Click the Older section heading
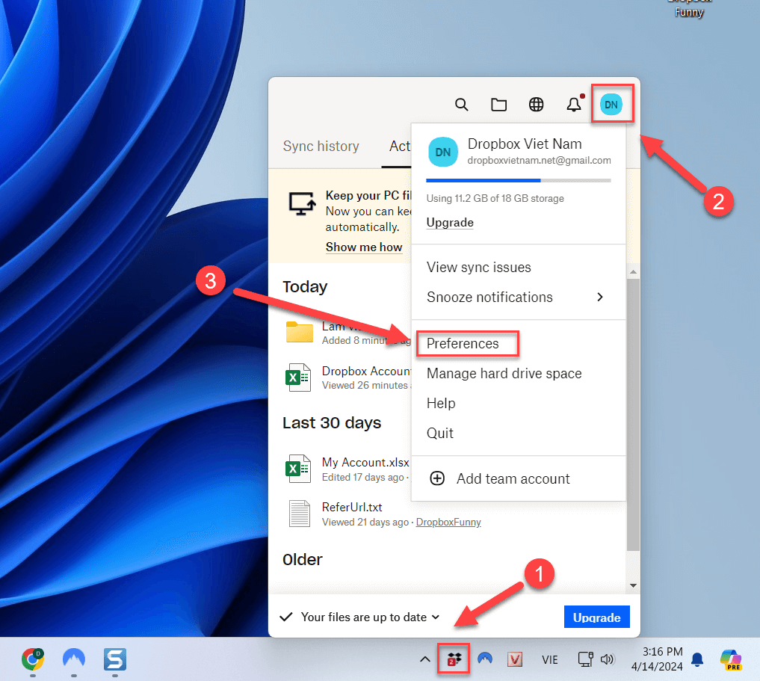This screenshot has height=681, width=760. tap(303, 559)
